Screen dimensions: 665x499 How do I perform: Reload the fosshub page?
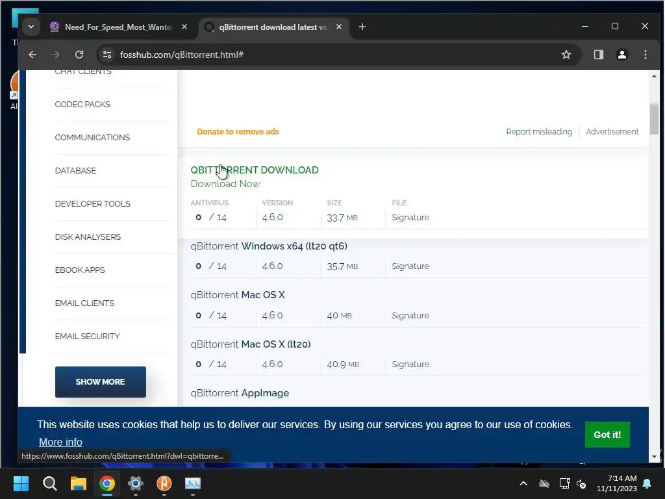click(79, 55)
